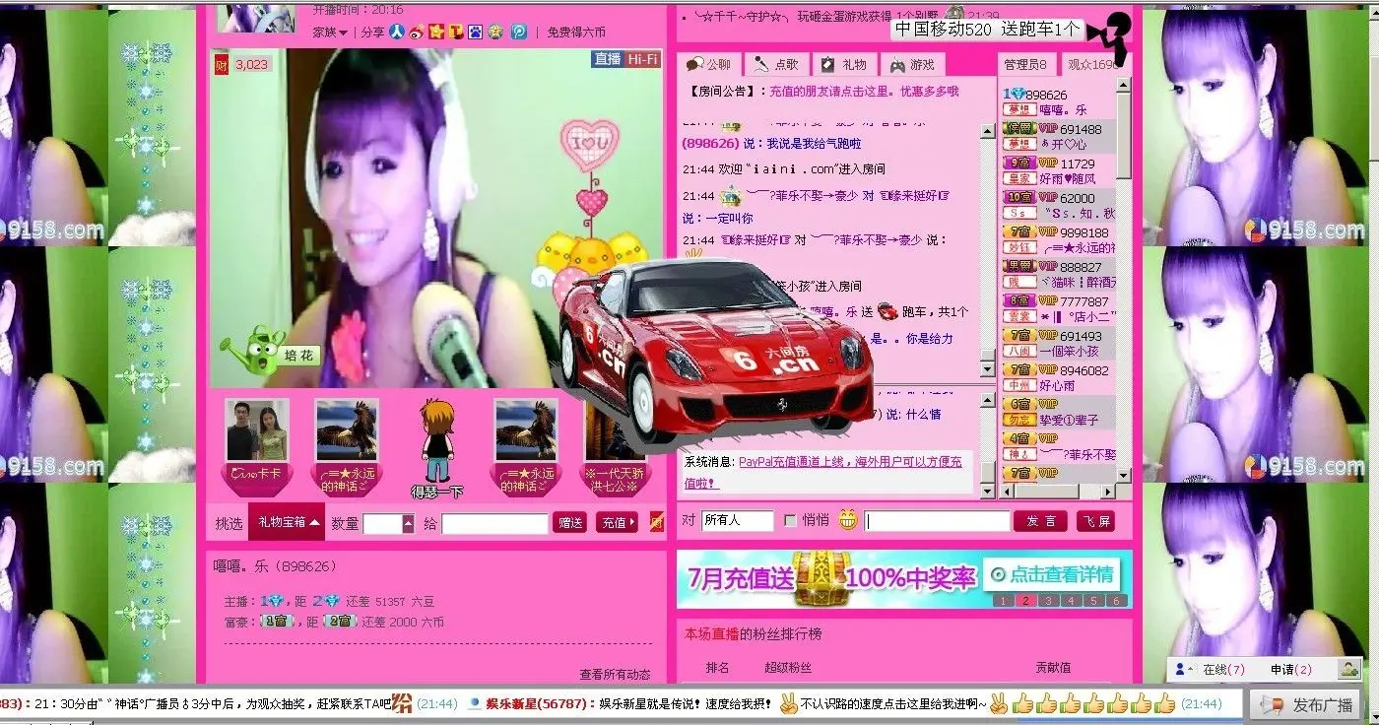This screenshot has height=725, width=1379.
Task: Click the purple 9富 rank badge beside 11729
Action: [x=1018, y=164]
